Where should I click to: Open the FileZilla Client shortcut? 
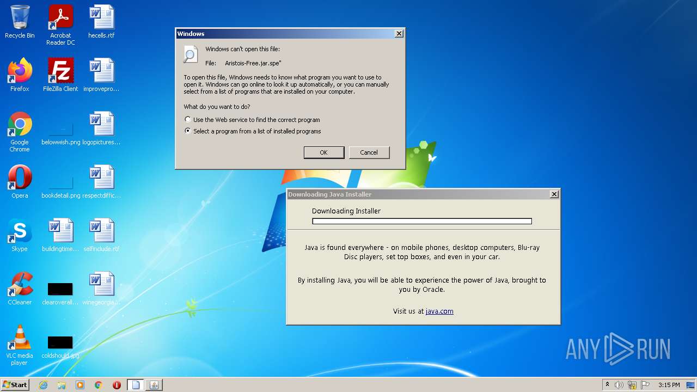[x=60, y=75]
